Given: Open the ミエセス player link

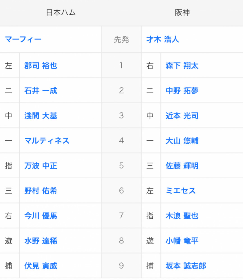Looking at the screenshot, I should (180, 191).
